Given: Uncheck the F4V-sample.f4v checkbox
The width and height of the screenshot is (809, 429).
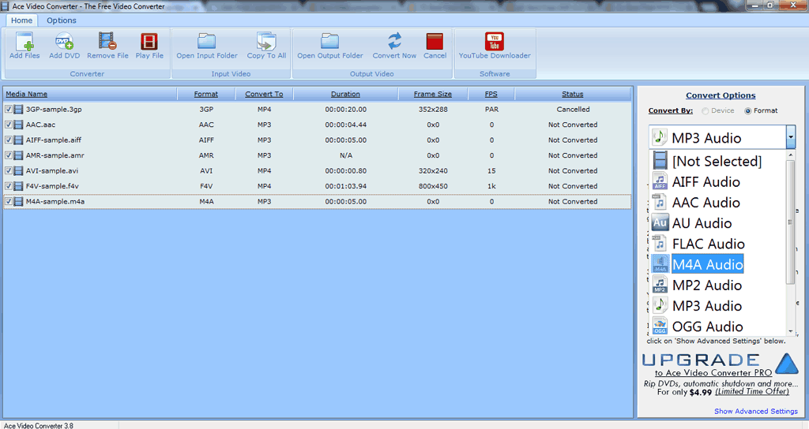Looking at the screenshot, I should click(x=8, y=186).
